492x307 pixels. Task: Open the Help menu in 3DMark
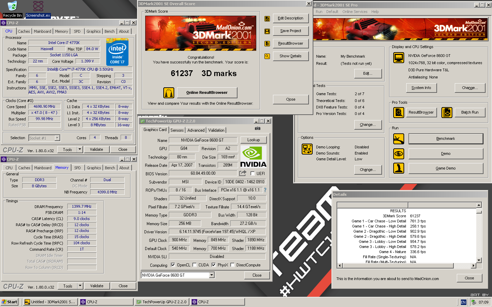[x=375, y=12]
